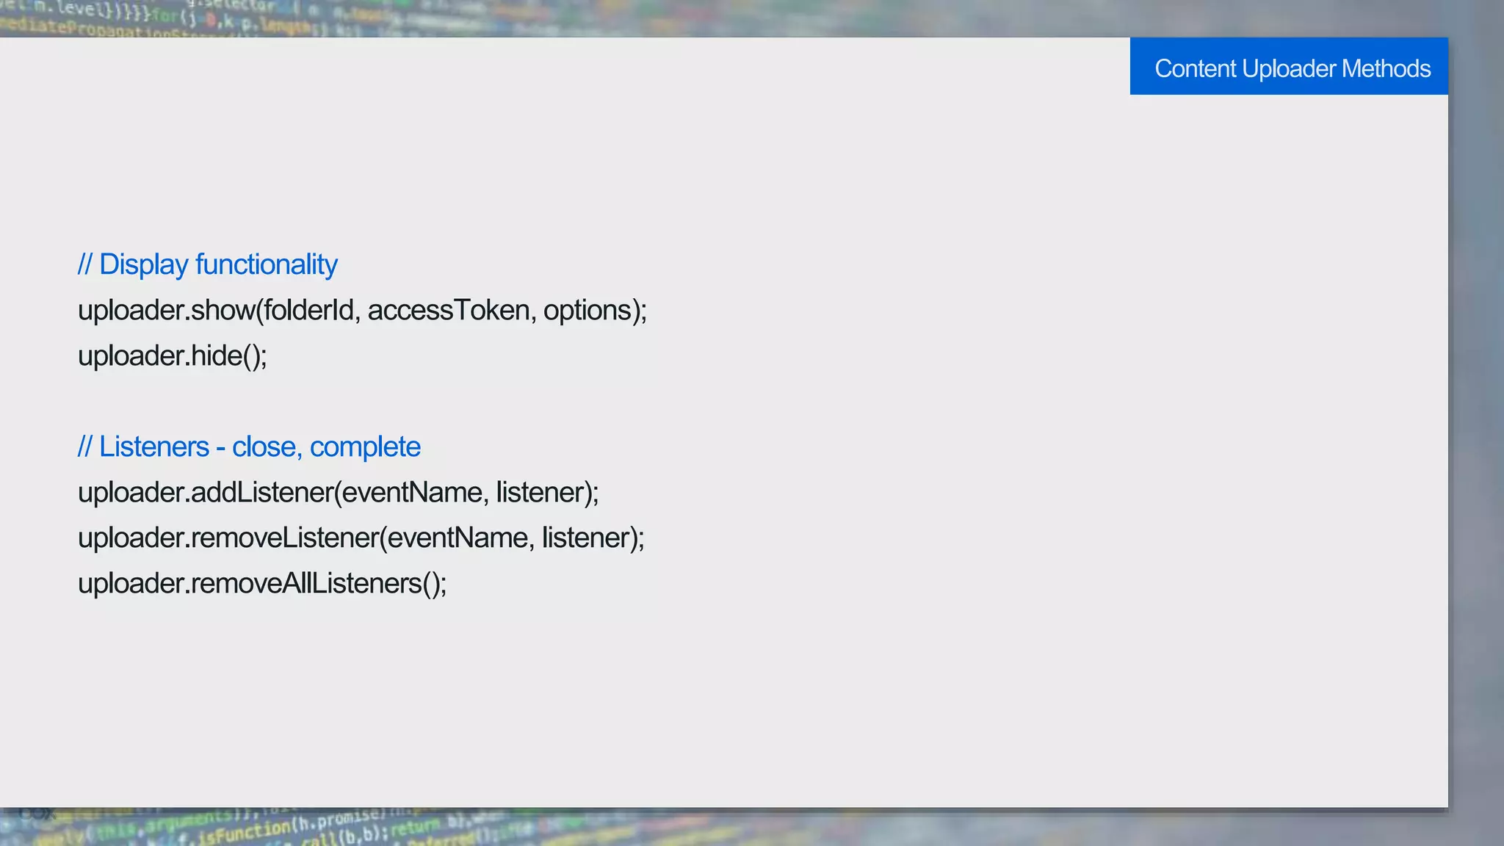Select the '// Display functionality' comment line

click(x=207, y=264)
